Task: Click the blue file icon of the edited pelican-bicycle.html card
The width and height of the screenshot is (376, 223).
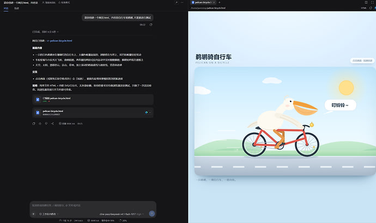Action: (x=38, y=100)
